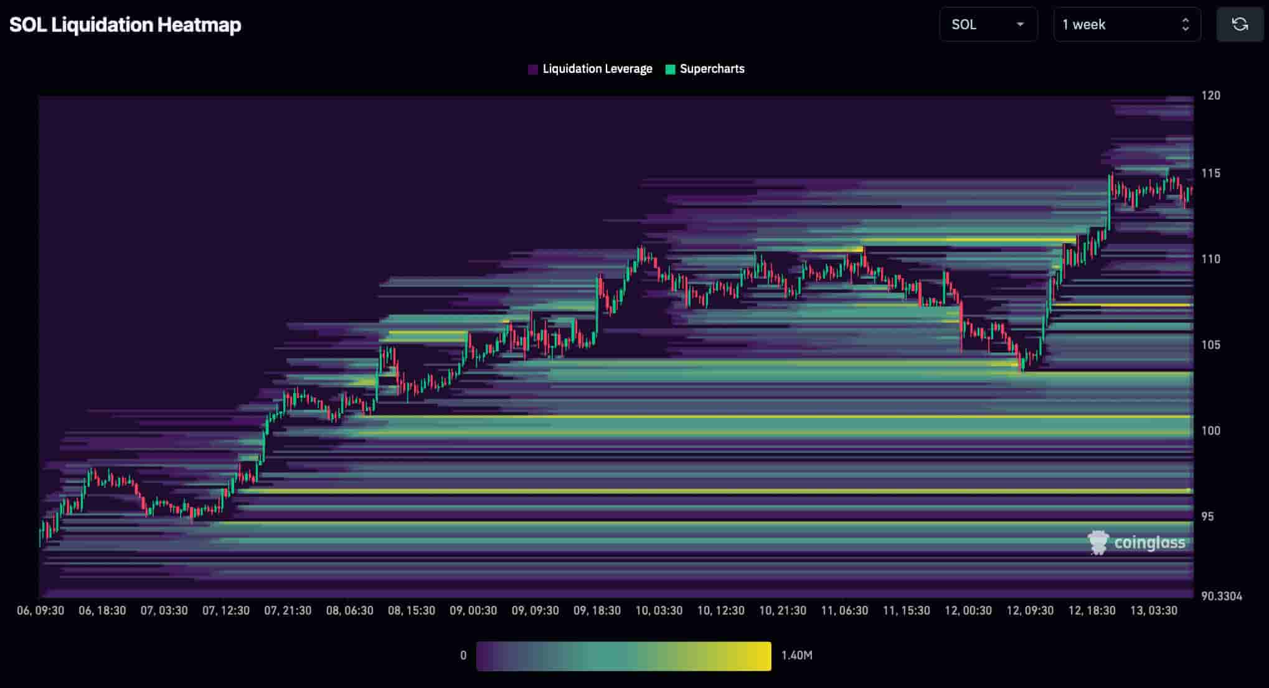Click the 1.40M label beside the gradient bar
This screenshot has width=1269, height=688.
pyautogui.click(x=796, y=655)
